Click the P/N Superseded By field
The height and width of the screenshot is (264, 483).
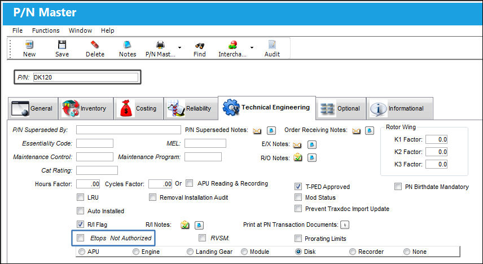click(x=129, y=130)
